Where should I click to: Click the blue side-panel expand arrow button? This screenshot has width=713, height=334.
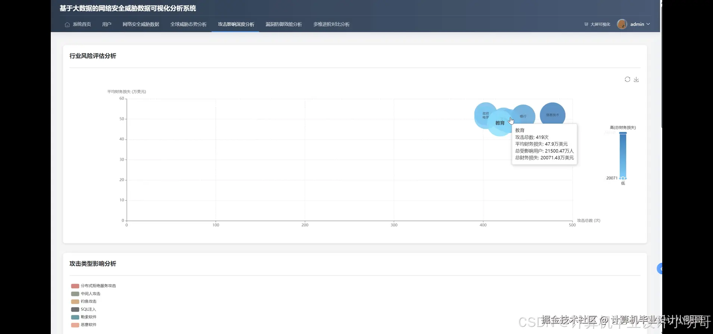(660, 268)
